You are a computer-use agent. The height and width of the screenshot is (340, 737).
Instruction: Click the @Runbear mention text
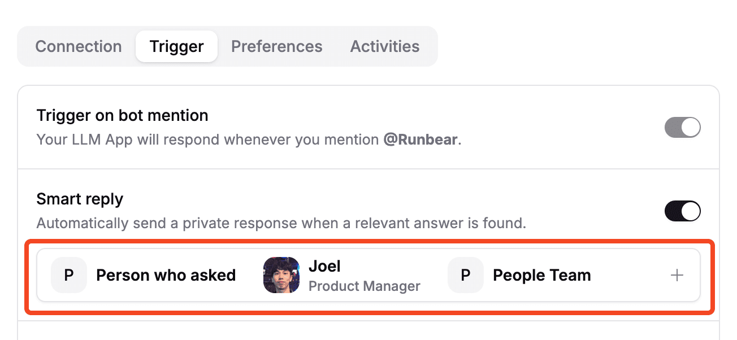pos(420,140)
